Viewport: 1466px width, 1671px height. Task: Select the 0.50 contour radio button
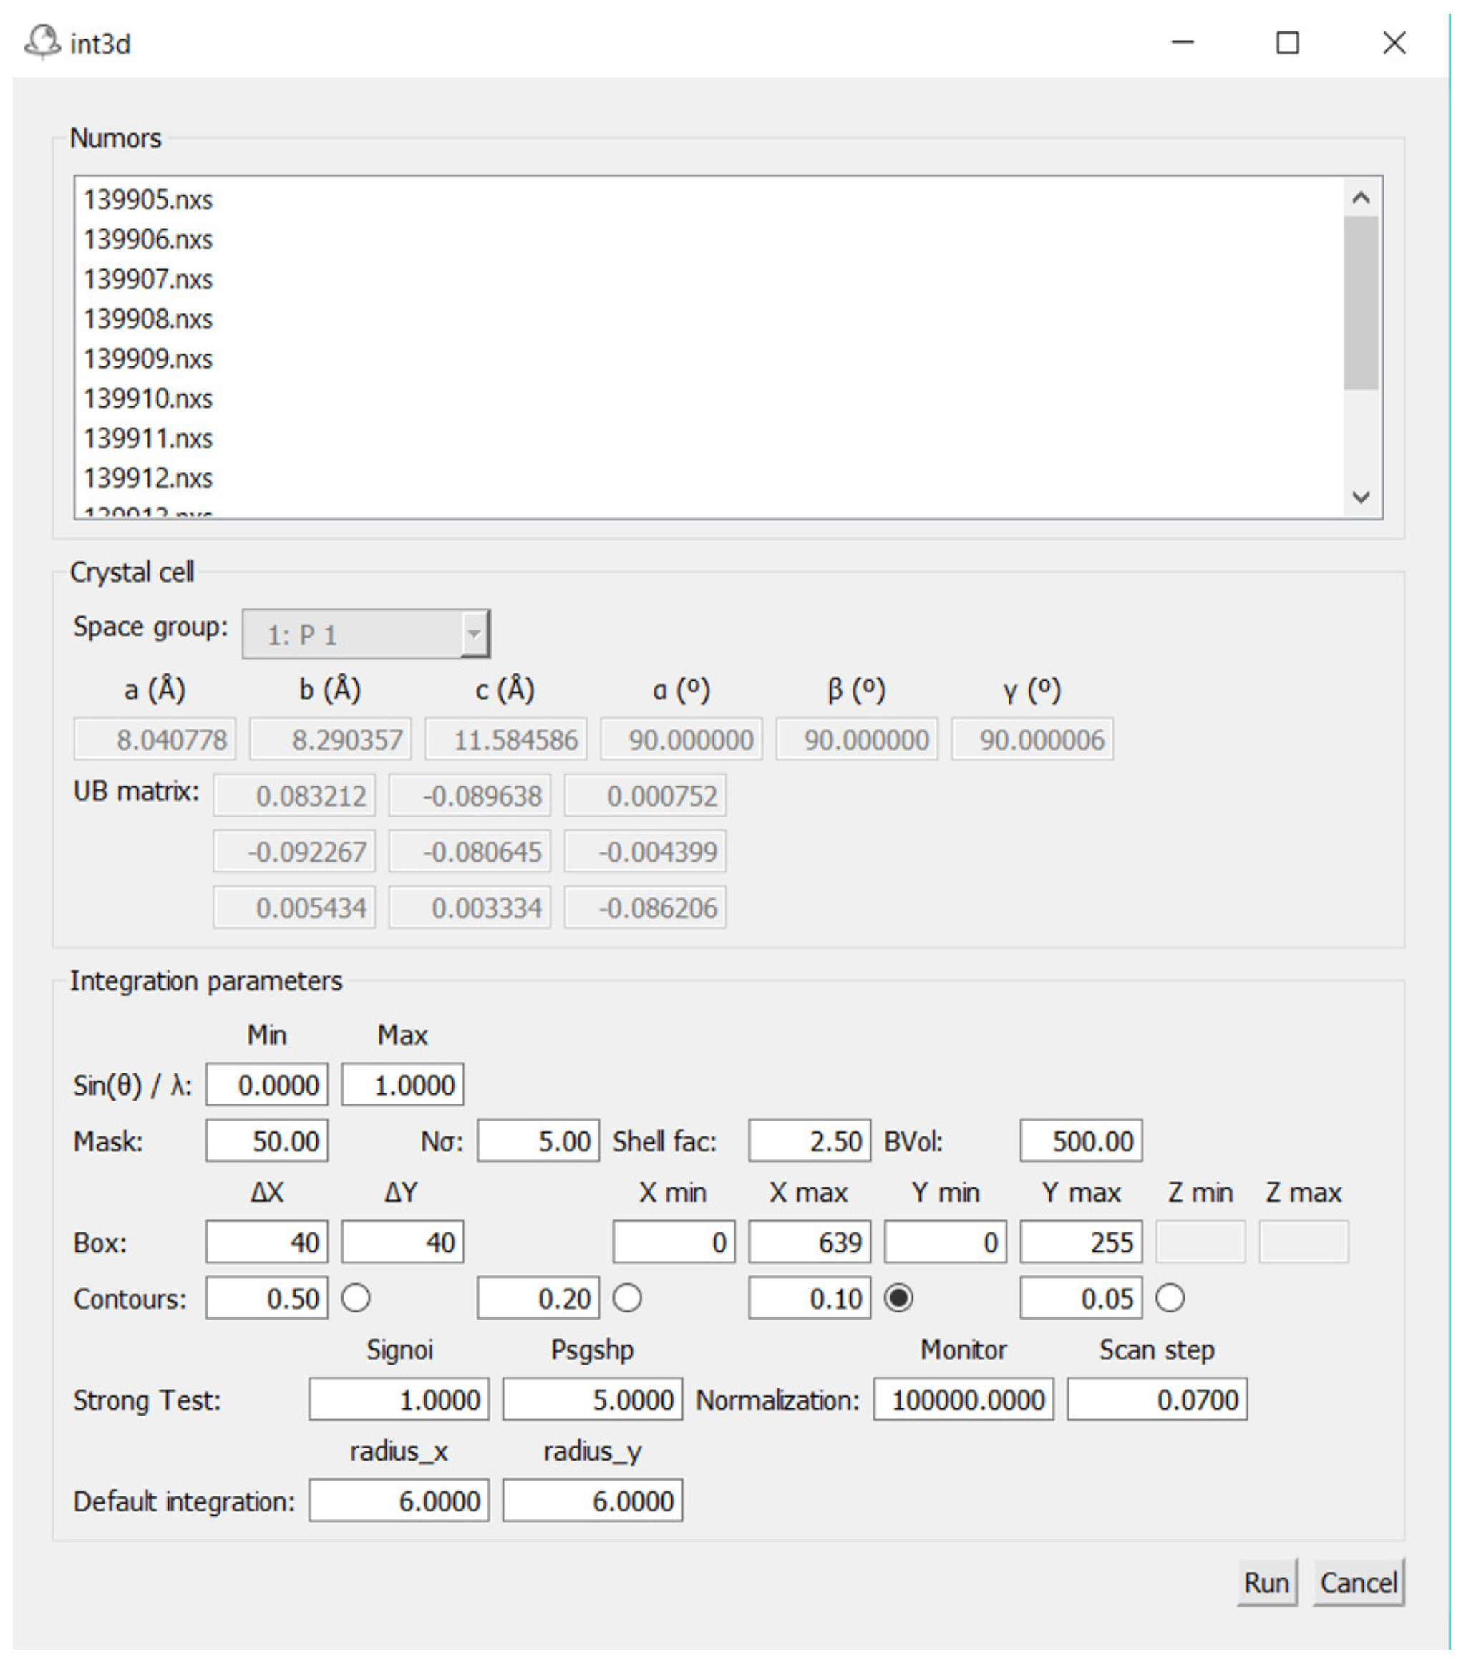356,1297
